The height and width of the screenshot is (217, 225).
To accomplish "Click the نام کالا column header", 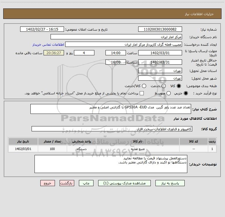I will click(x=138, y=142).
